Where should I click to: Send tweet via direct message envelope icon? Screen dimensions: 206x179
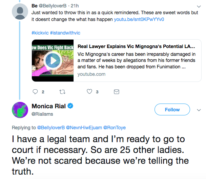click(x=117, y=92)
